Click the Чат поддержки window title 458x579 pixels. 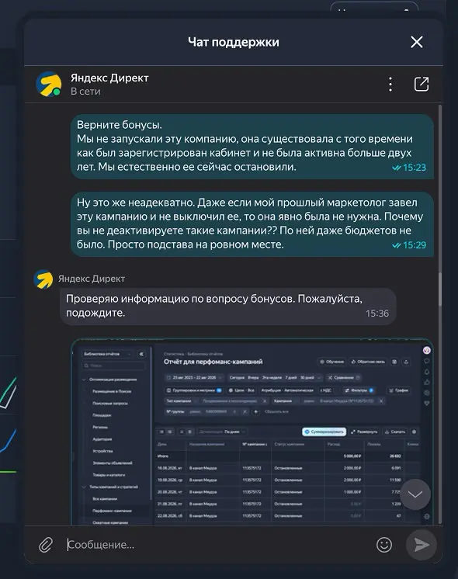pyautogui.click(x=234, y=42)
